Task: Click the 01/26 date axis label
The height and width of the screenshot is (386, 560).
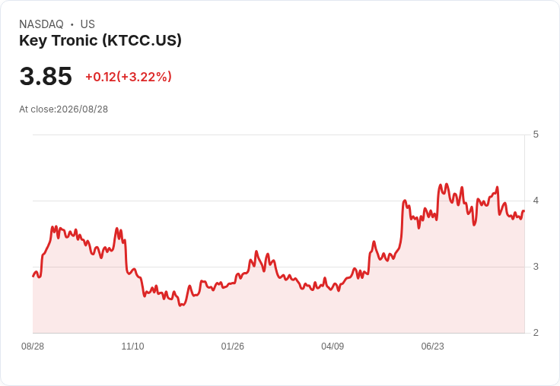Action: click(233, 346)
